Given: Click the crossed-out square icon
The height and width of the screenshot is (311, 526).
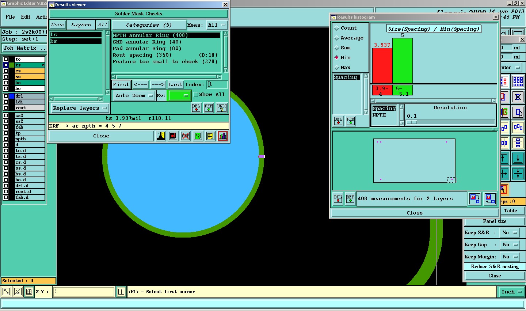Looking at the screenshot, I should pyautogui.click(x=518, y=97).
